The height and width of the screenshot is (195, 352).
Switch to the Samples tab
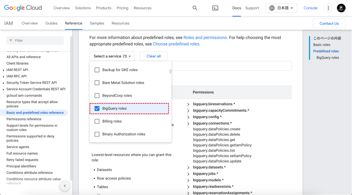(97, 23)
